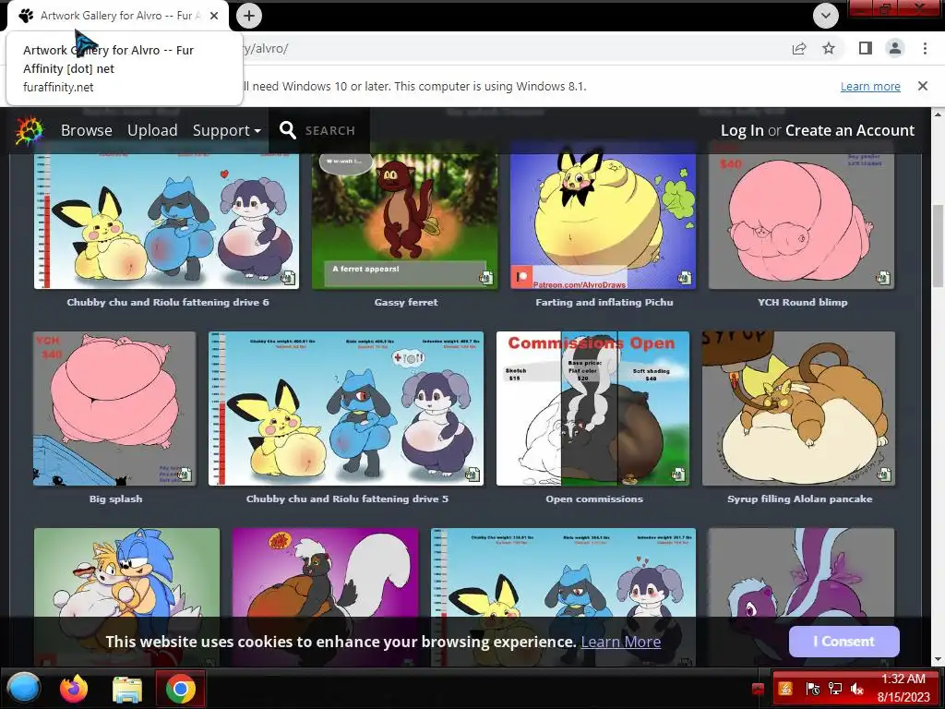
Task: Click the Java update tray icon
Action: 785,689
